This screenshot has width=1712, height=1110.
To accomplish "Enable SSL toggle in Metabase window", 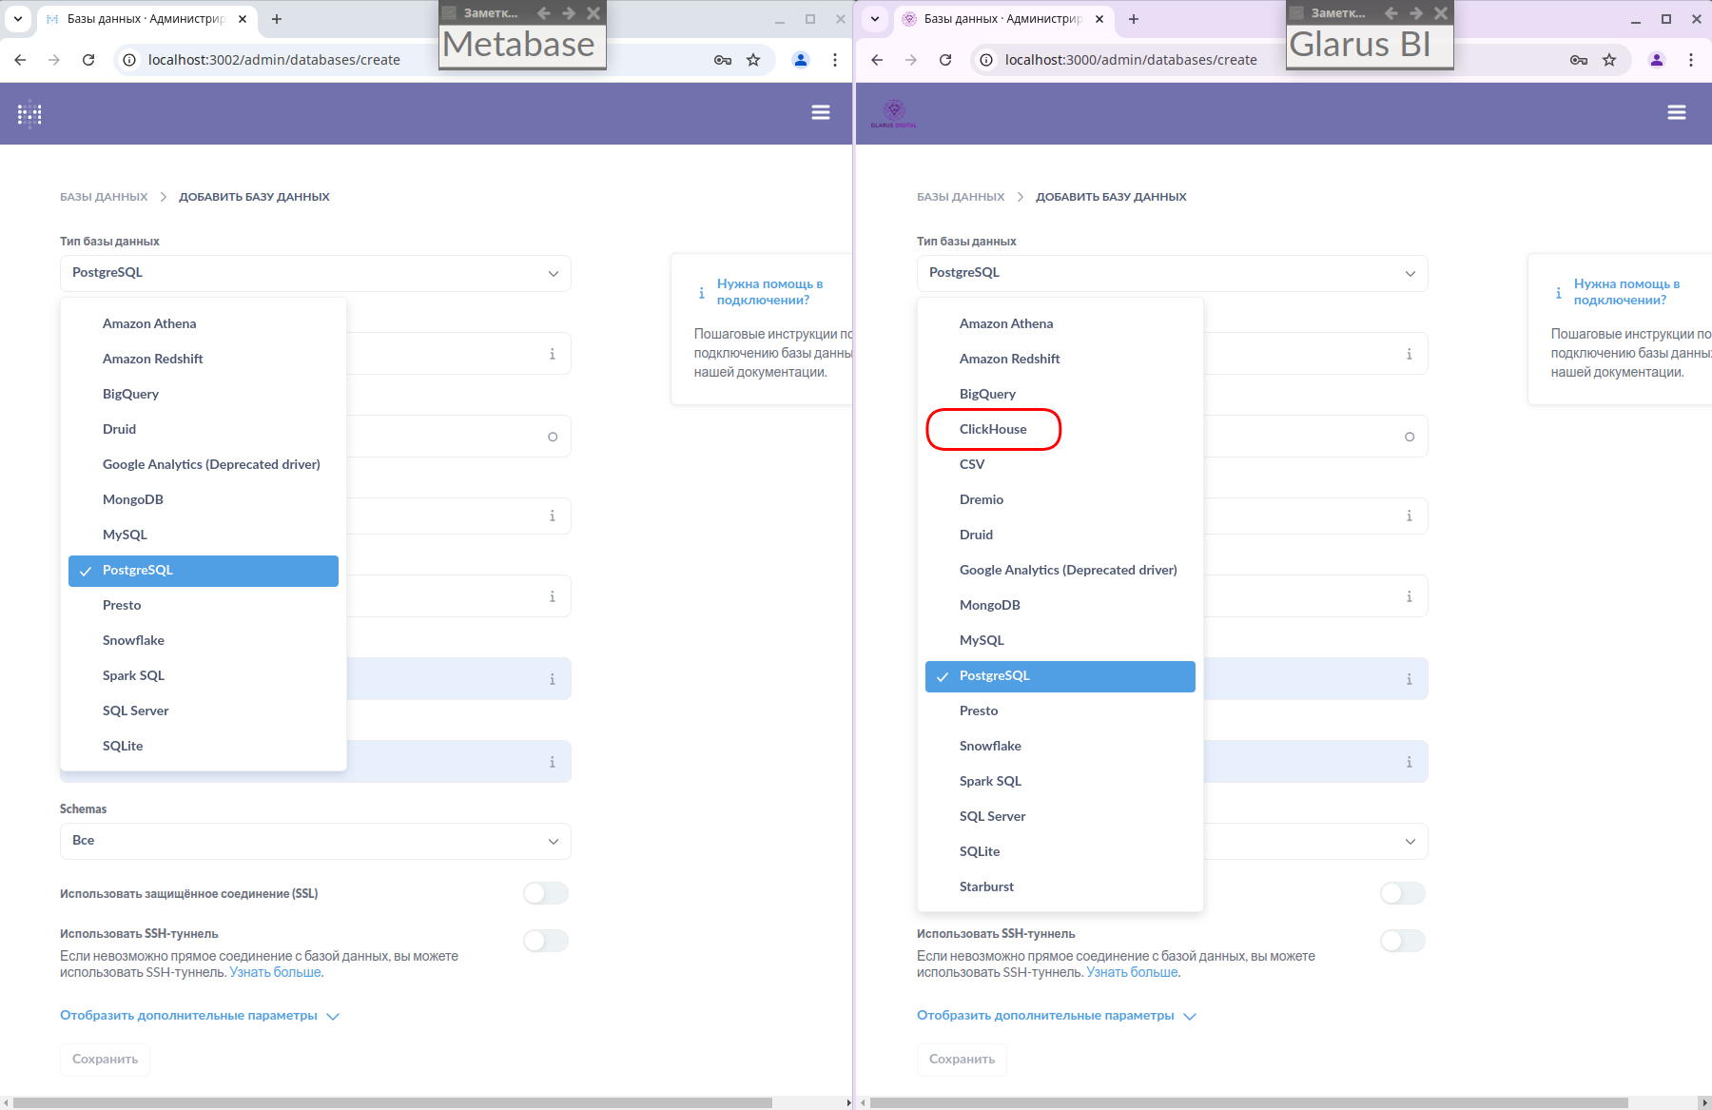I will pyautogui.click(x=546, y=893).
